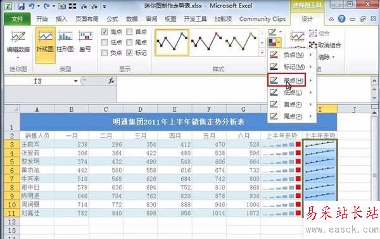Choose the third sparkline style thumbnail
The image size is (380, 239).
pyautogui.click(x=241, y=42)
